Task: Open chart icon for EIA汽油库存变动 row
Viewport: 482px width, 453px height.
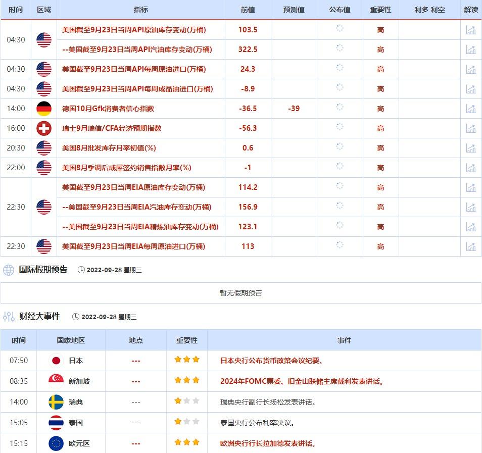Action: point(470,207)
